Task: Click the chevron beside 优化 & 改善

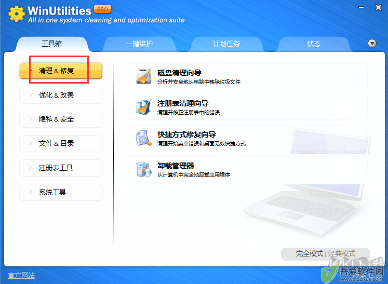Action: [x=30, y=94]
